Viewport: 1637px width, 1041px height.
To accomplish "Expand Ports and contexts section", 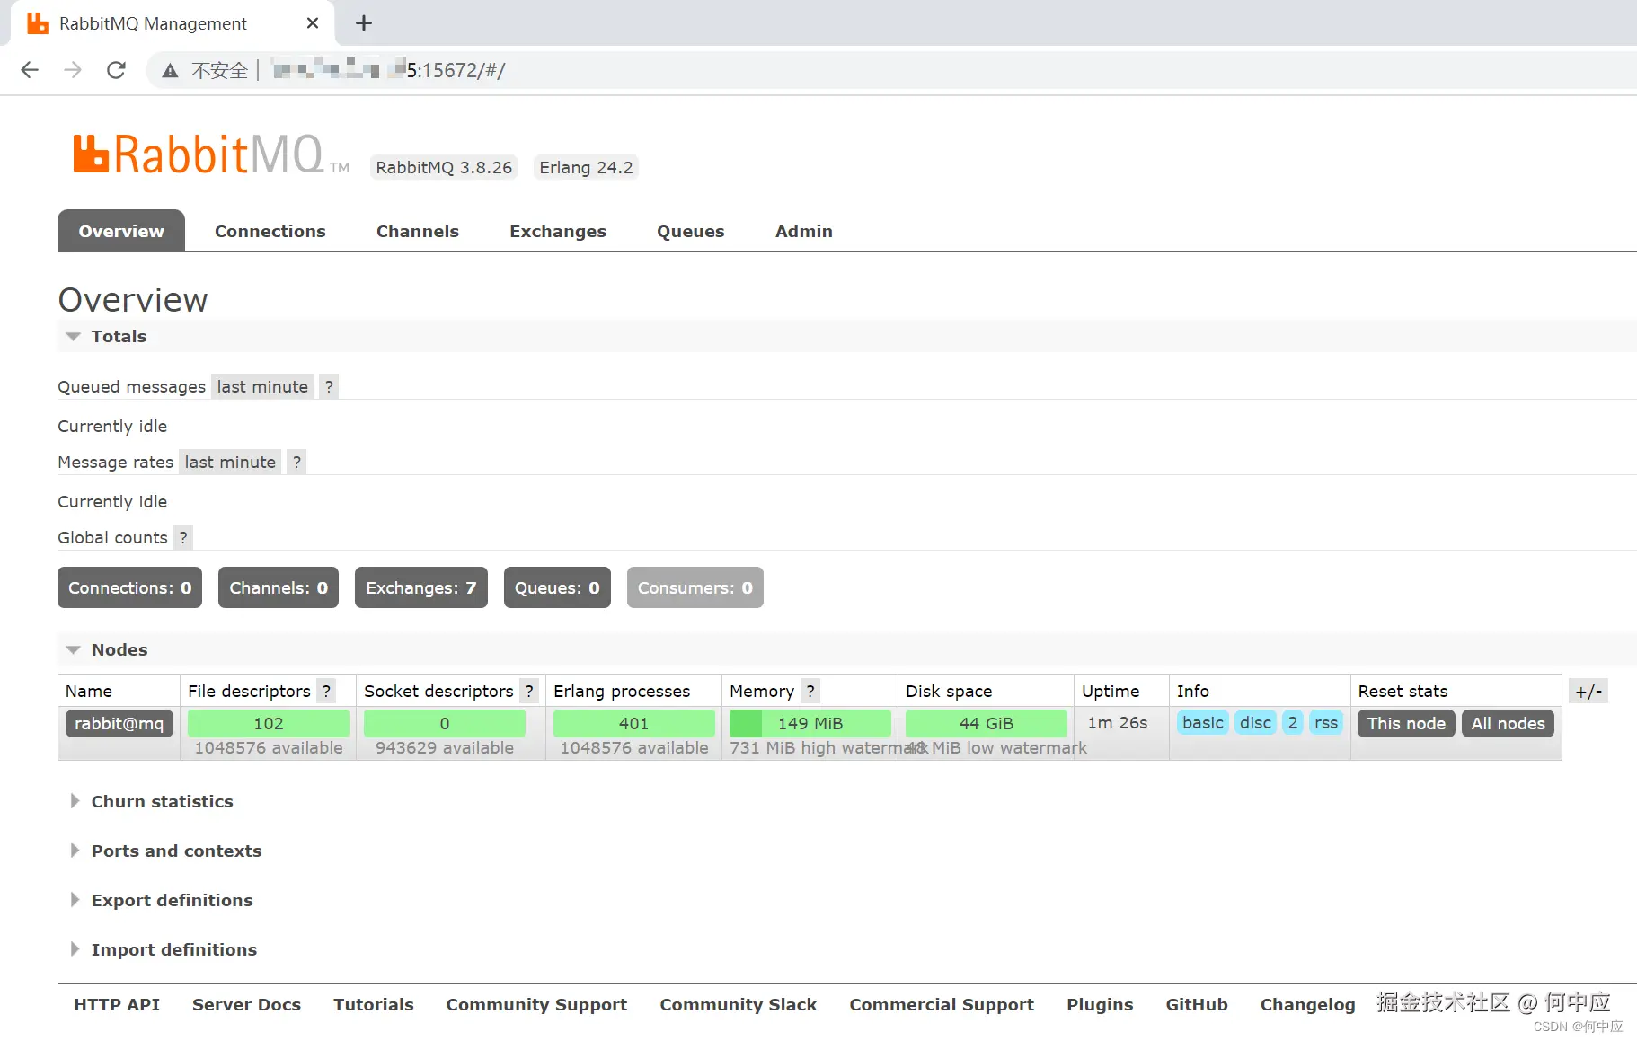I will pos(165,851).
